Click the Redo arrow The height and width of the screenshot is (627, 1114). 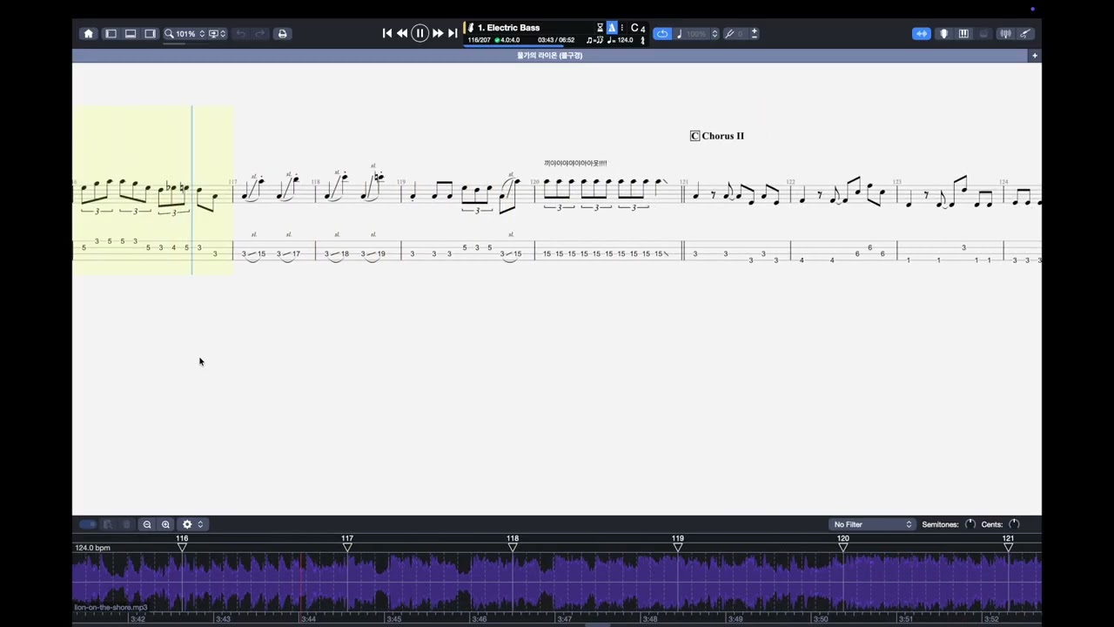coord(259,34)
